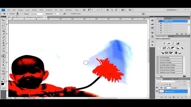This screenshot has width=191, height=107.
Task: Add a Gradient Map adjustment
Action: 175,53
